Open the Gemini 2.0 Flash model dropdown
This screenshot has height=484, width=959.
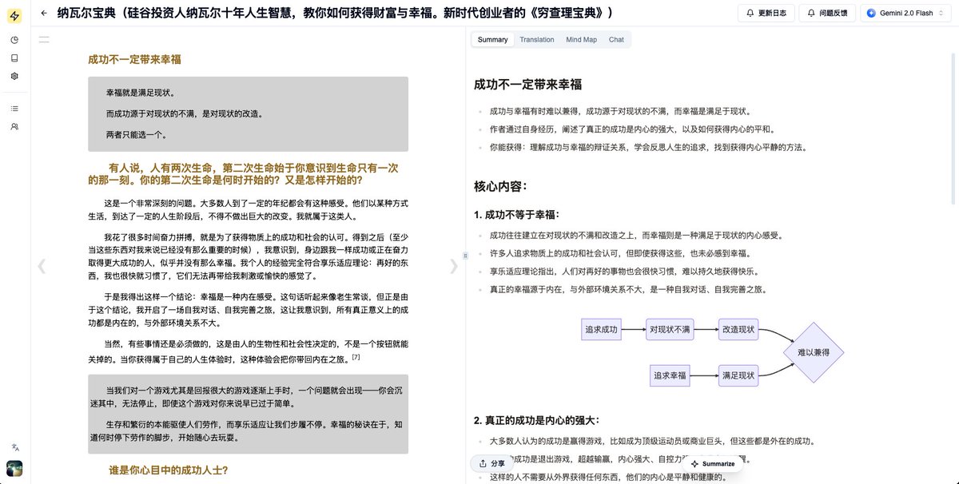(x=906, y=14)
